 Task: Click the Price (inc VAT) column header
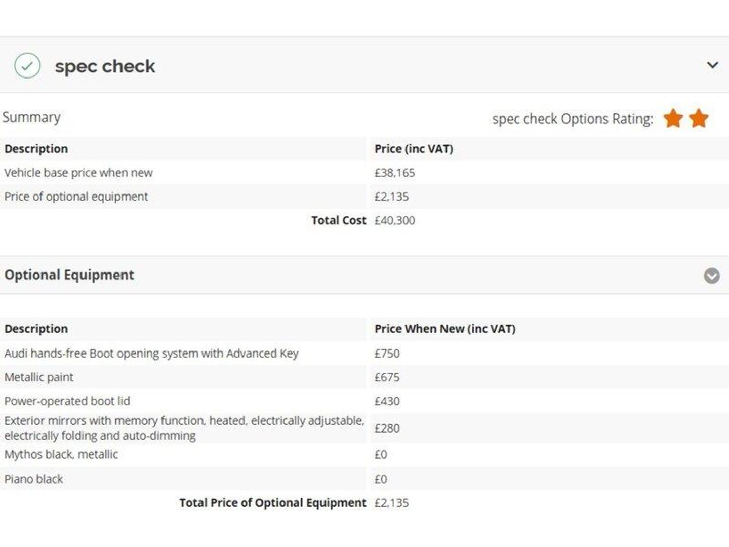[x=414, y=149]
